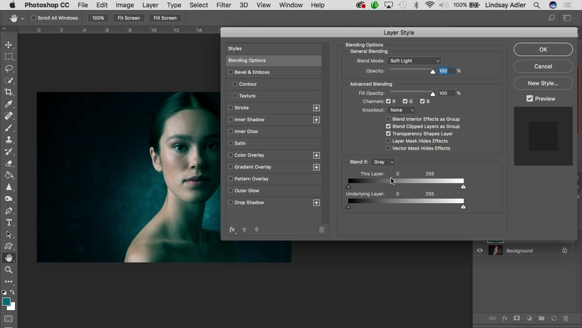Open the Blend Mode Soft Light dropdown

[414, 61]
